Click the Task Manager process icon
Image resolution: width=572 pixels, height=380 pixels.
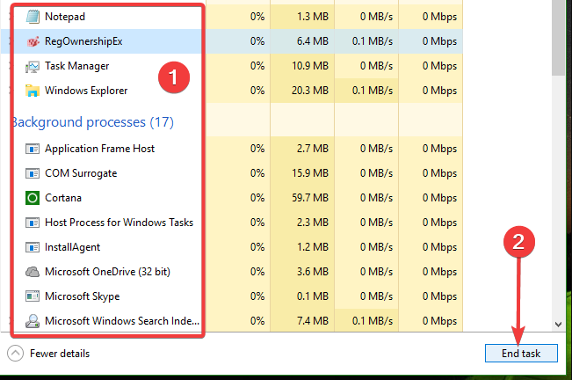33,67
